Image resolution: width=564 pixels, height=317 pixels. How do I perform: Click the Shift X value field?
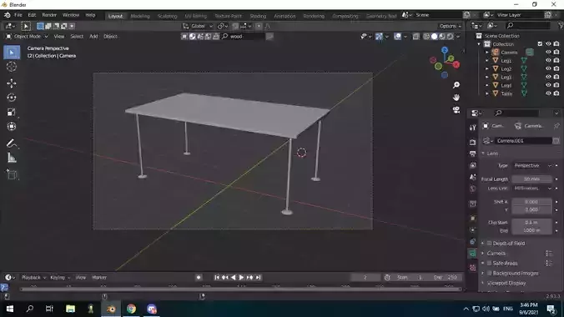coord(531,202)
